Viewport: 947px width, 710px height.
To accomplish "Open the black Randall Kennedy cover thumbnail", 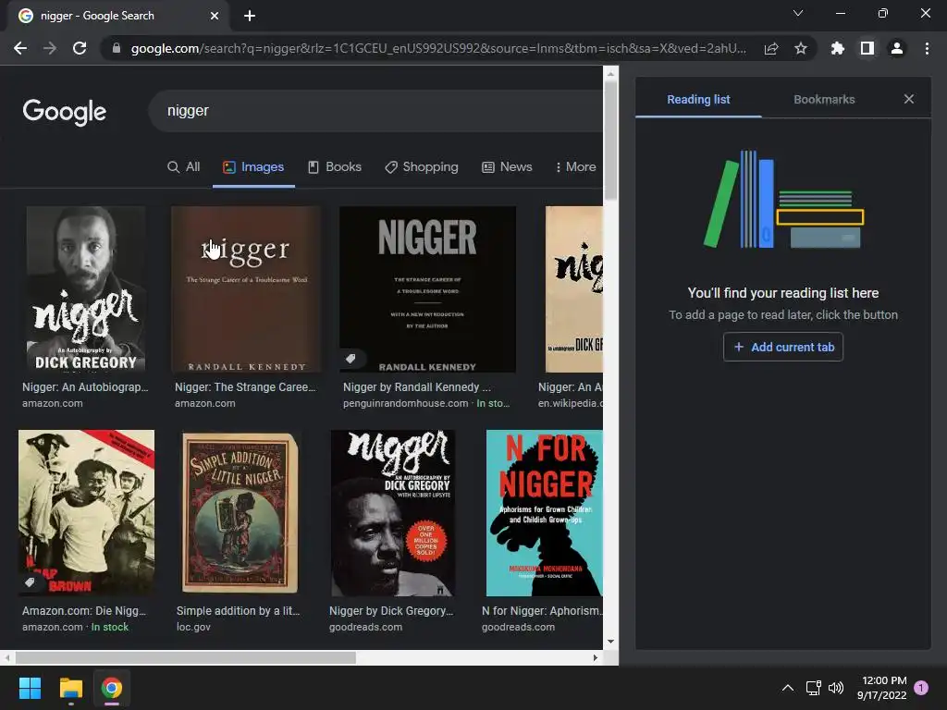I will click(x=427, y=289).
